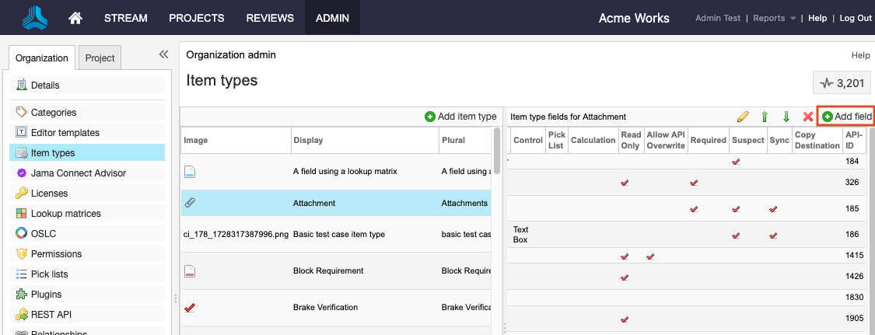The width and height of the screenshot is (875, 335).
Task: Switch to the Project tab
Action: [100, 58]
